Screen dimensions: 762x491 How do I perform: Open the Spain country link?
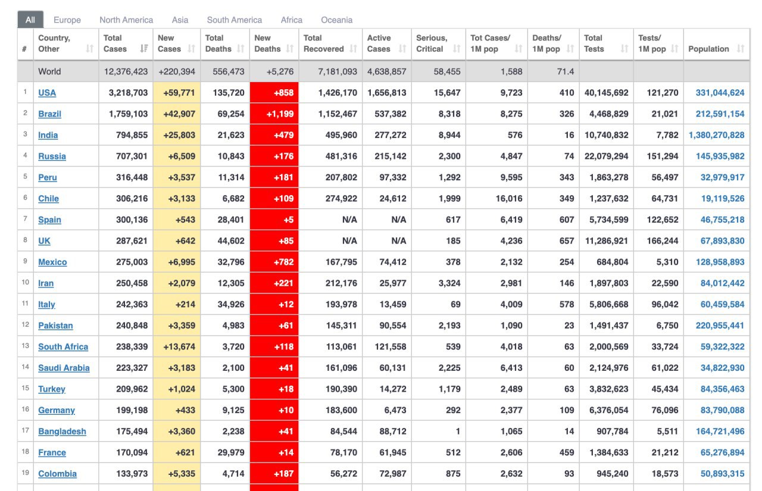tap(50, 220)
